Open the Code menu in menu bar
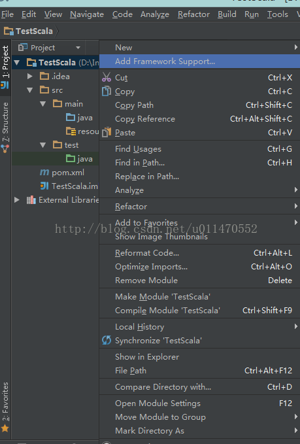Image resolution: width=300 pixels, height=444 pixels. [x=122, y=14]
